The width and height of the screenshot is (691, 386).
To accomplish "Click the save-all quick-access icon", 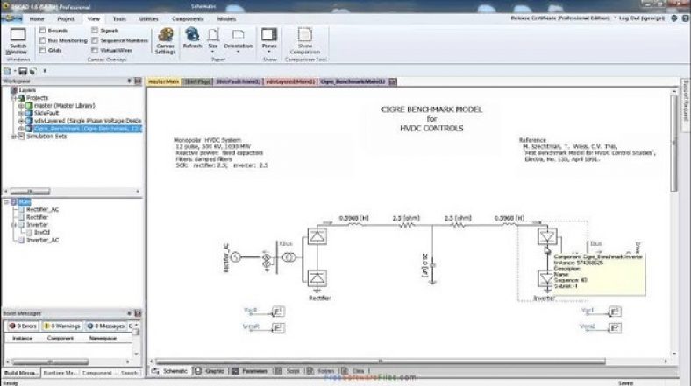I will tap(32, 71).
